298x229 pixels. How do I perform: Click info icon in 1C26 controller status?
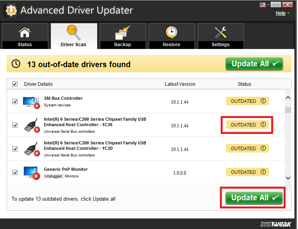point(263,125)
